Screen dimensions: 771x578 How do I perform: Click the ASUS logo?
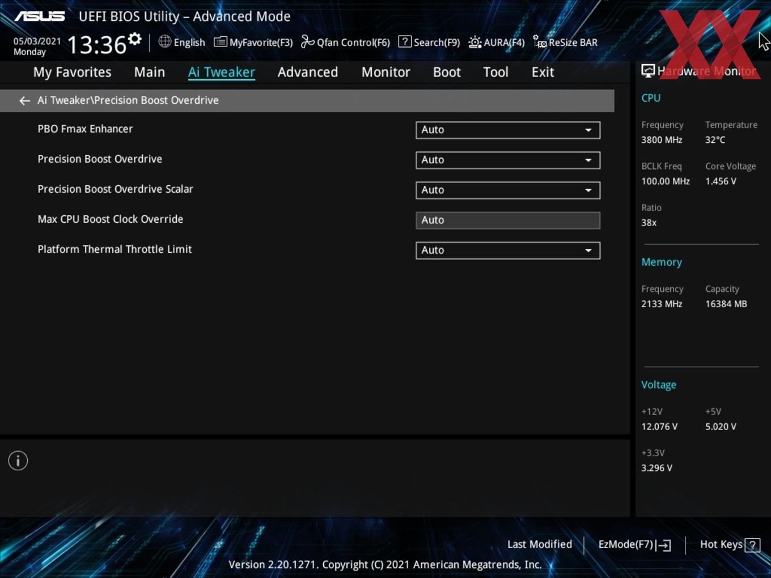click(40, 16)
